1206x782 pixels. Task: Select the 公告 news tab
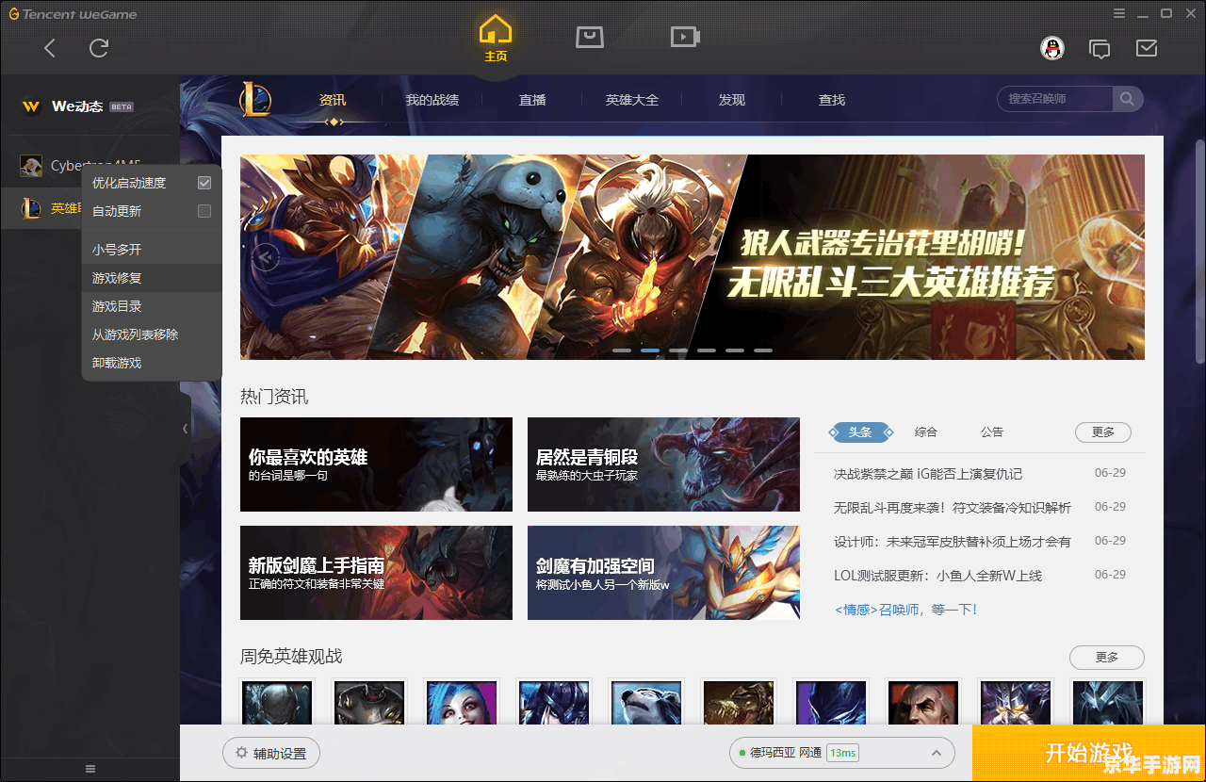(992, 432)
